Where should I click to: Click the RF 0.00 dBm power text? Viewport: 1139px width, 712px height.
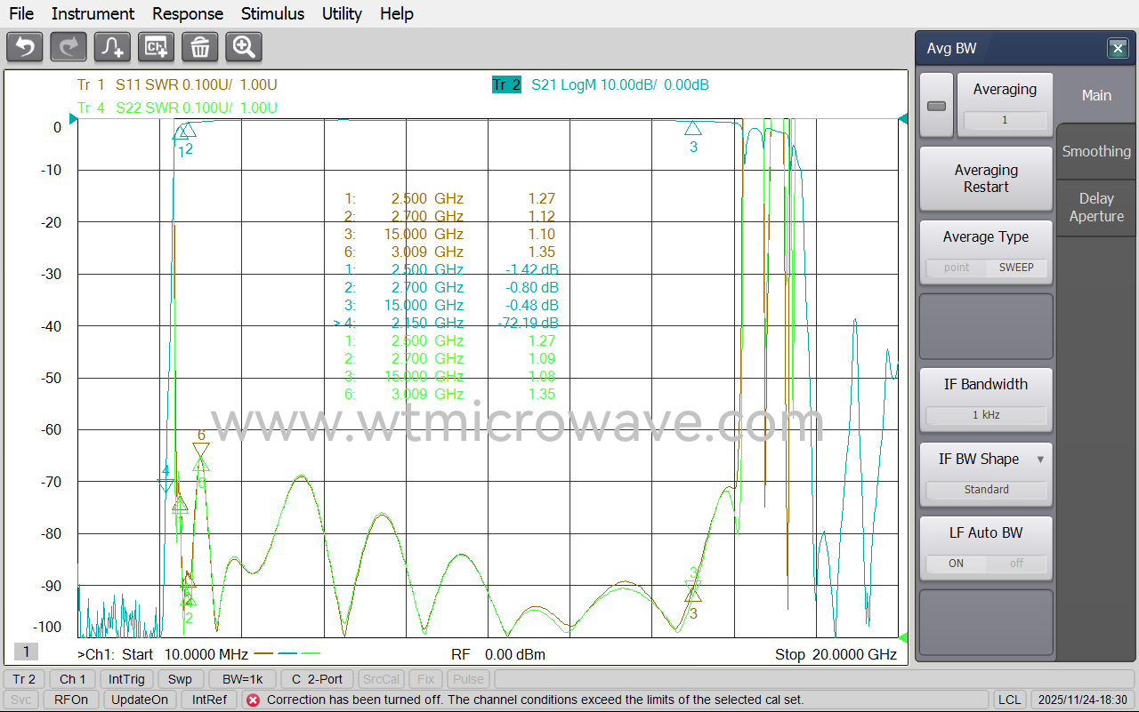tap(498, 655)
